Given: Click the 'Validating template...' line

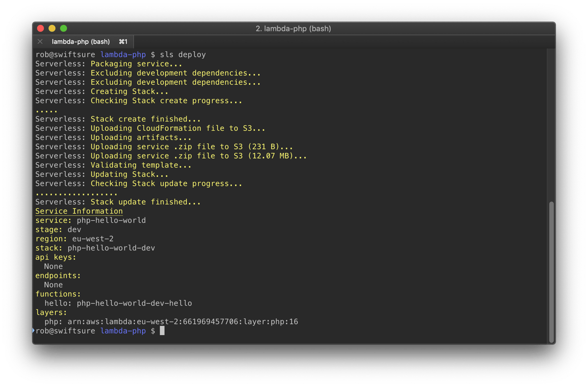Looking at the screenshot, I should [113, 165].
